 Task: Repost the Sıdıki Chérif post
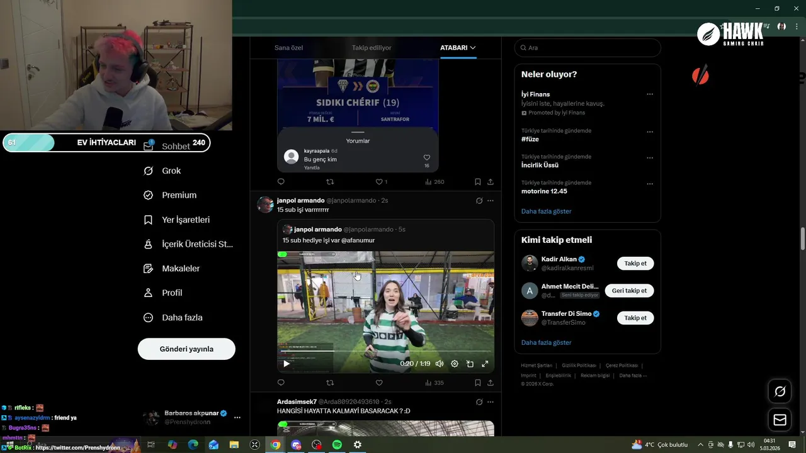330,182
